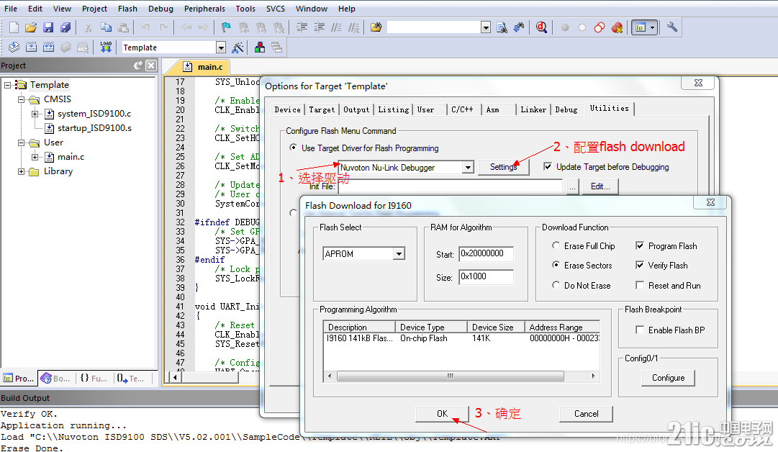Select Erase Full Chip option

556,245
